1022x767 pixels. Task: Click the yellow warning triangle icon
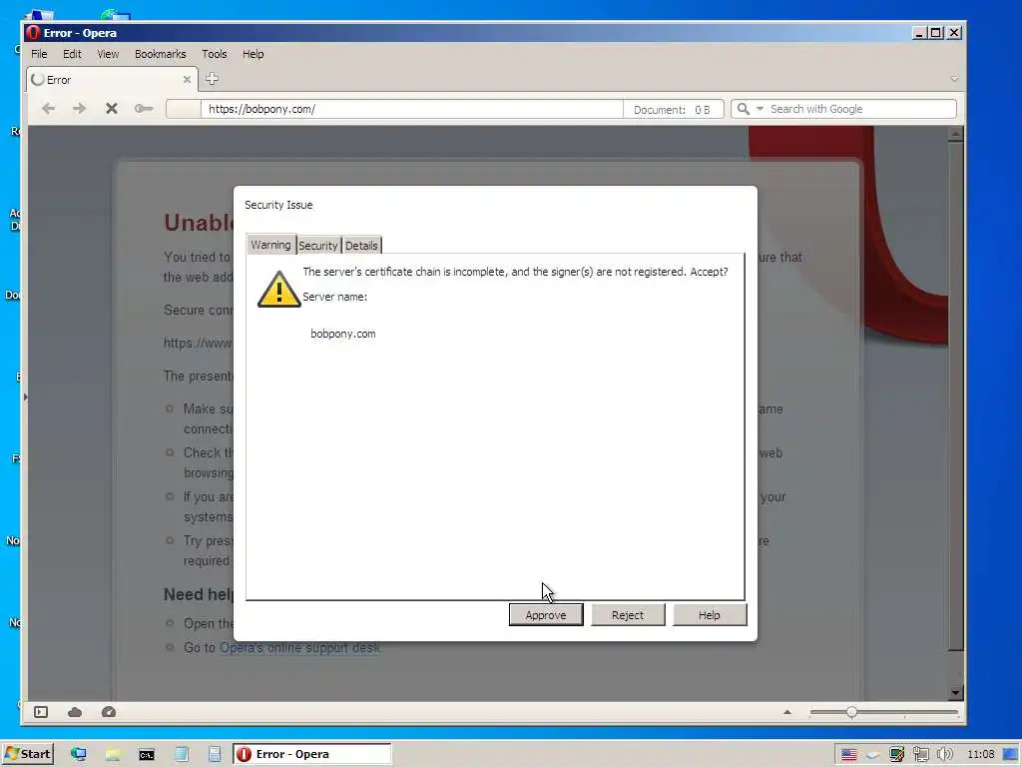click(x=279, y=289)
